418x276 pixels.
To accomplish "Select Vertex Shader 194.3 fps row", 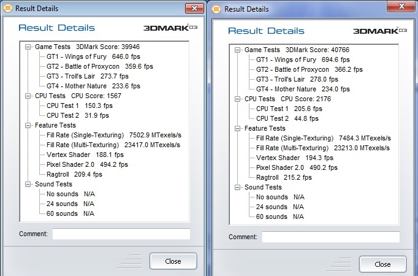I will point(295,158).
